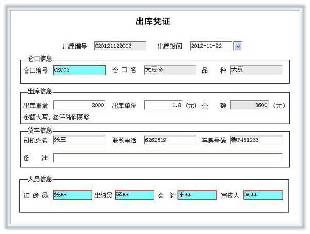Image resolution: width=310 pixels, height=234 pixels.
Task: Click the 车牌号码 field with 鲁P451236
Action: point(256,140)
